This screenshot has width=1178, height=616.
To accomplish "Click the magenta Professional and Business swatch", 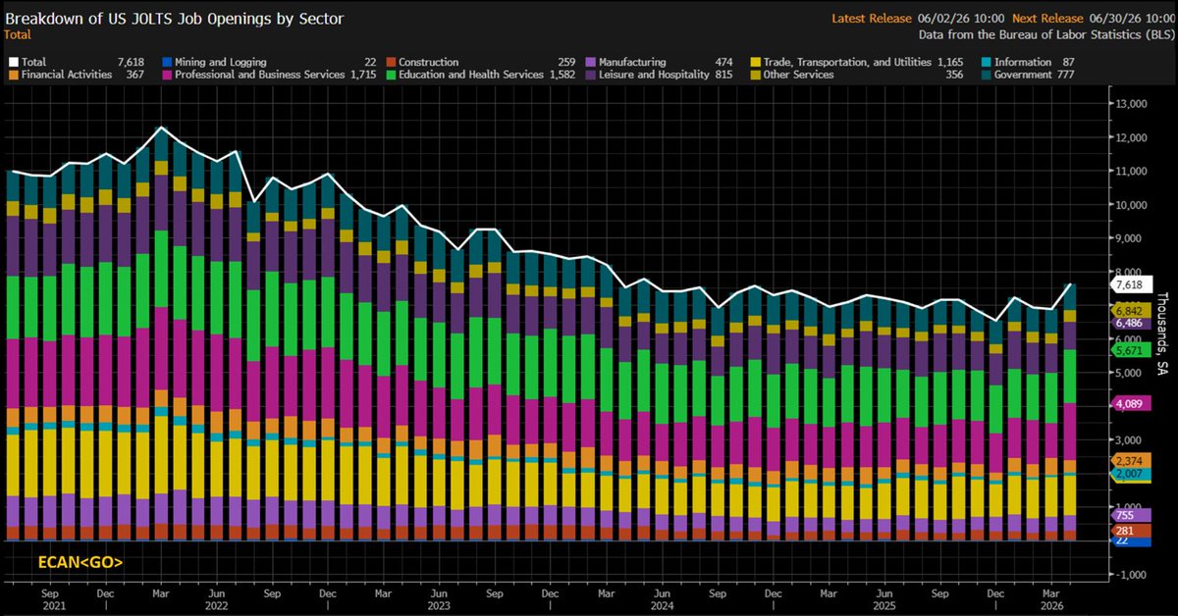I will (x=169, y=75).
